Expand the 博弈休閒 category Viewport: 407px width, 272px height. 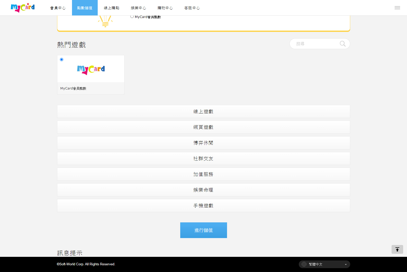pyautogui.click(x=203, y=143)
